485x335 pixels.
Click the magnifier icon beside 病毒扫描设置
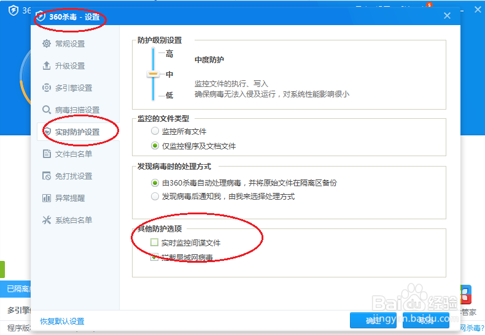pyautogui.click(x=47, y=110)
